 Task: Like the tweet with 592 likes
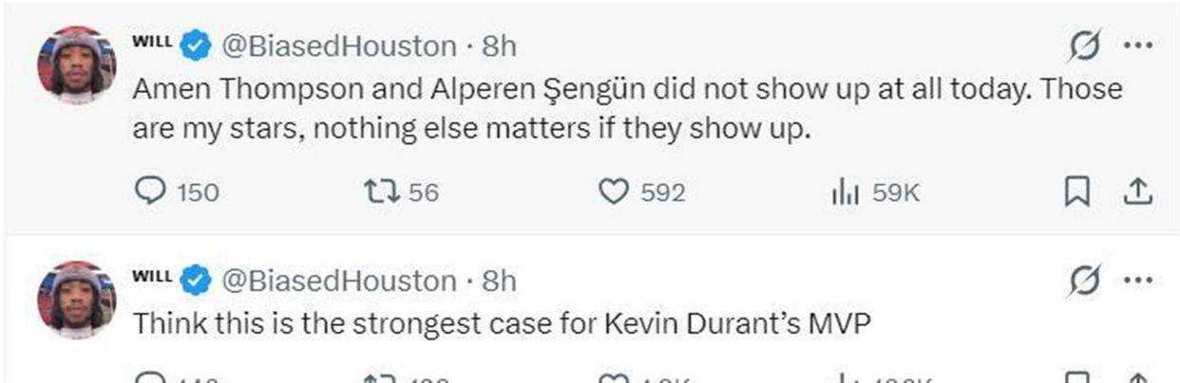click(x=615, y=192)
